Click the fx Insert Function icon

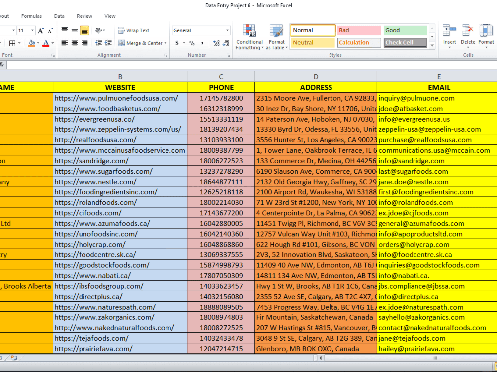(2, 65)
